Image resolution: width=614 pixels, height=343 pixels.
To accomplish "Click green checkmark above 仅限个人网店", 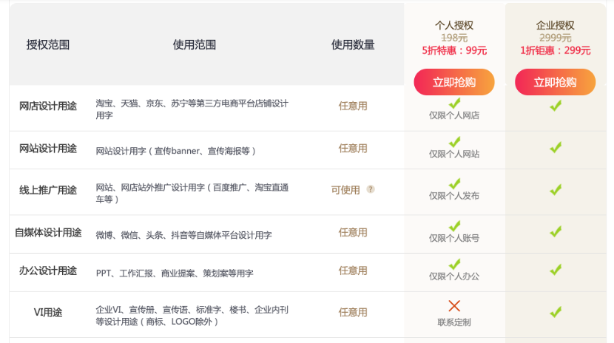I will (454, 103).
